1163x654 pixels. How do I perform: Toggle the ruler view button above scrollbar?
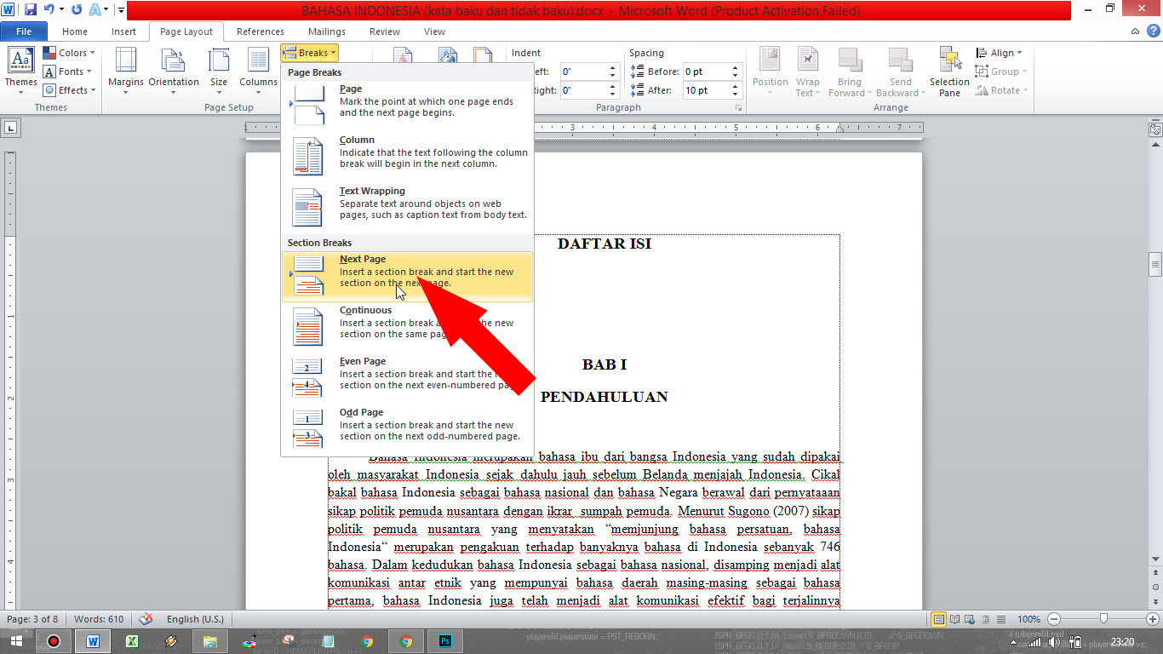coord(1155,129)
